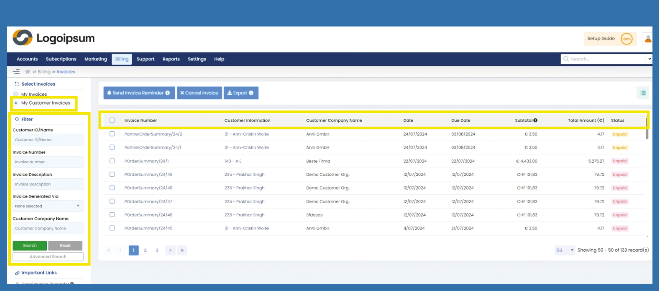
Task: Click the Cancel Invoice button
Action: pyautogui.click(x=199, y=93)
